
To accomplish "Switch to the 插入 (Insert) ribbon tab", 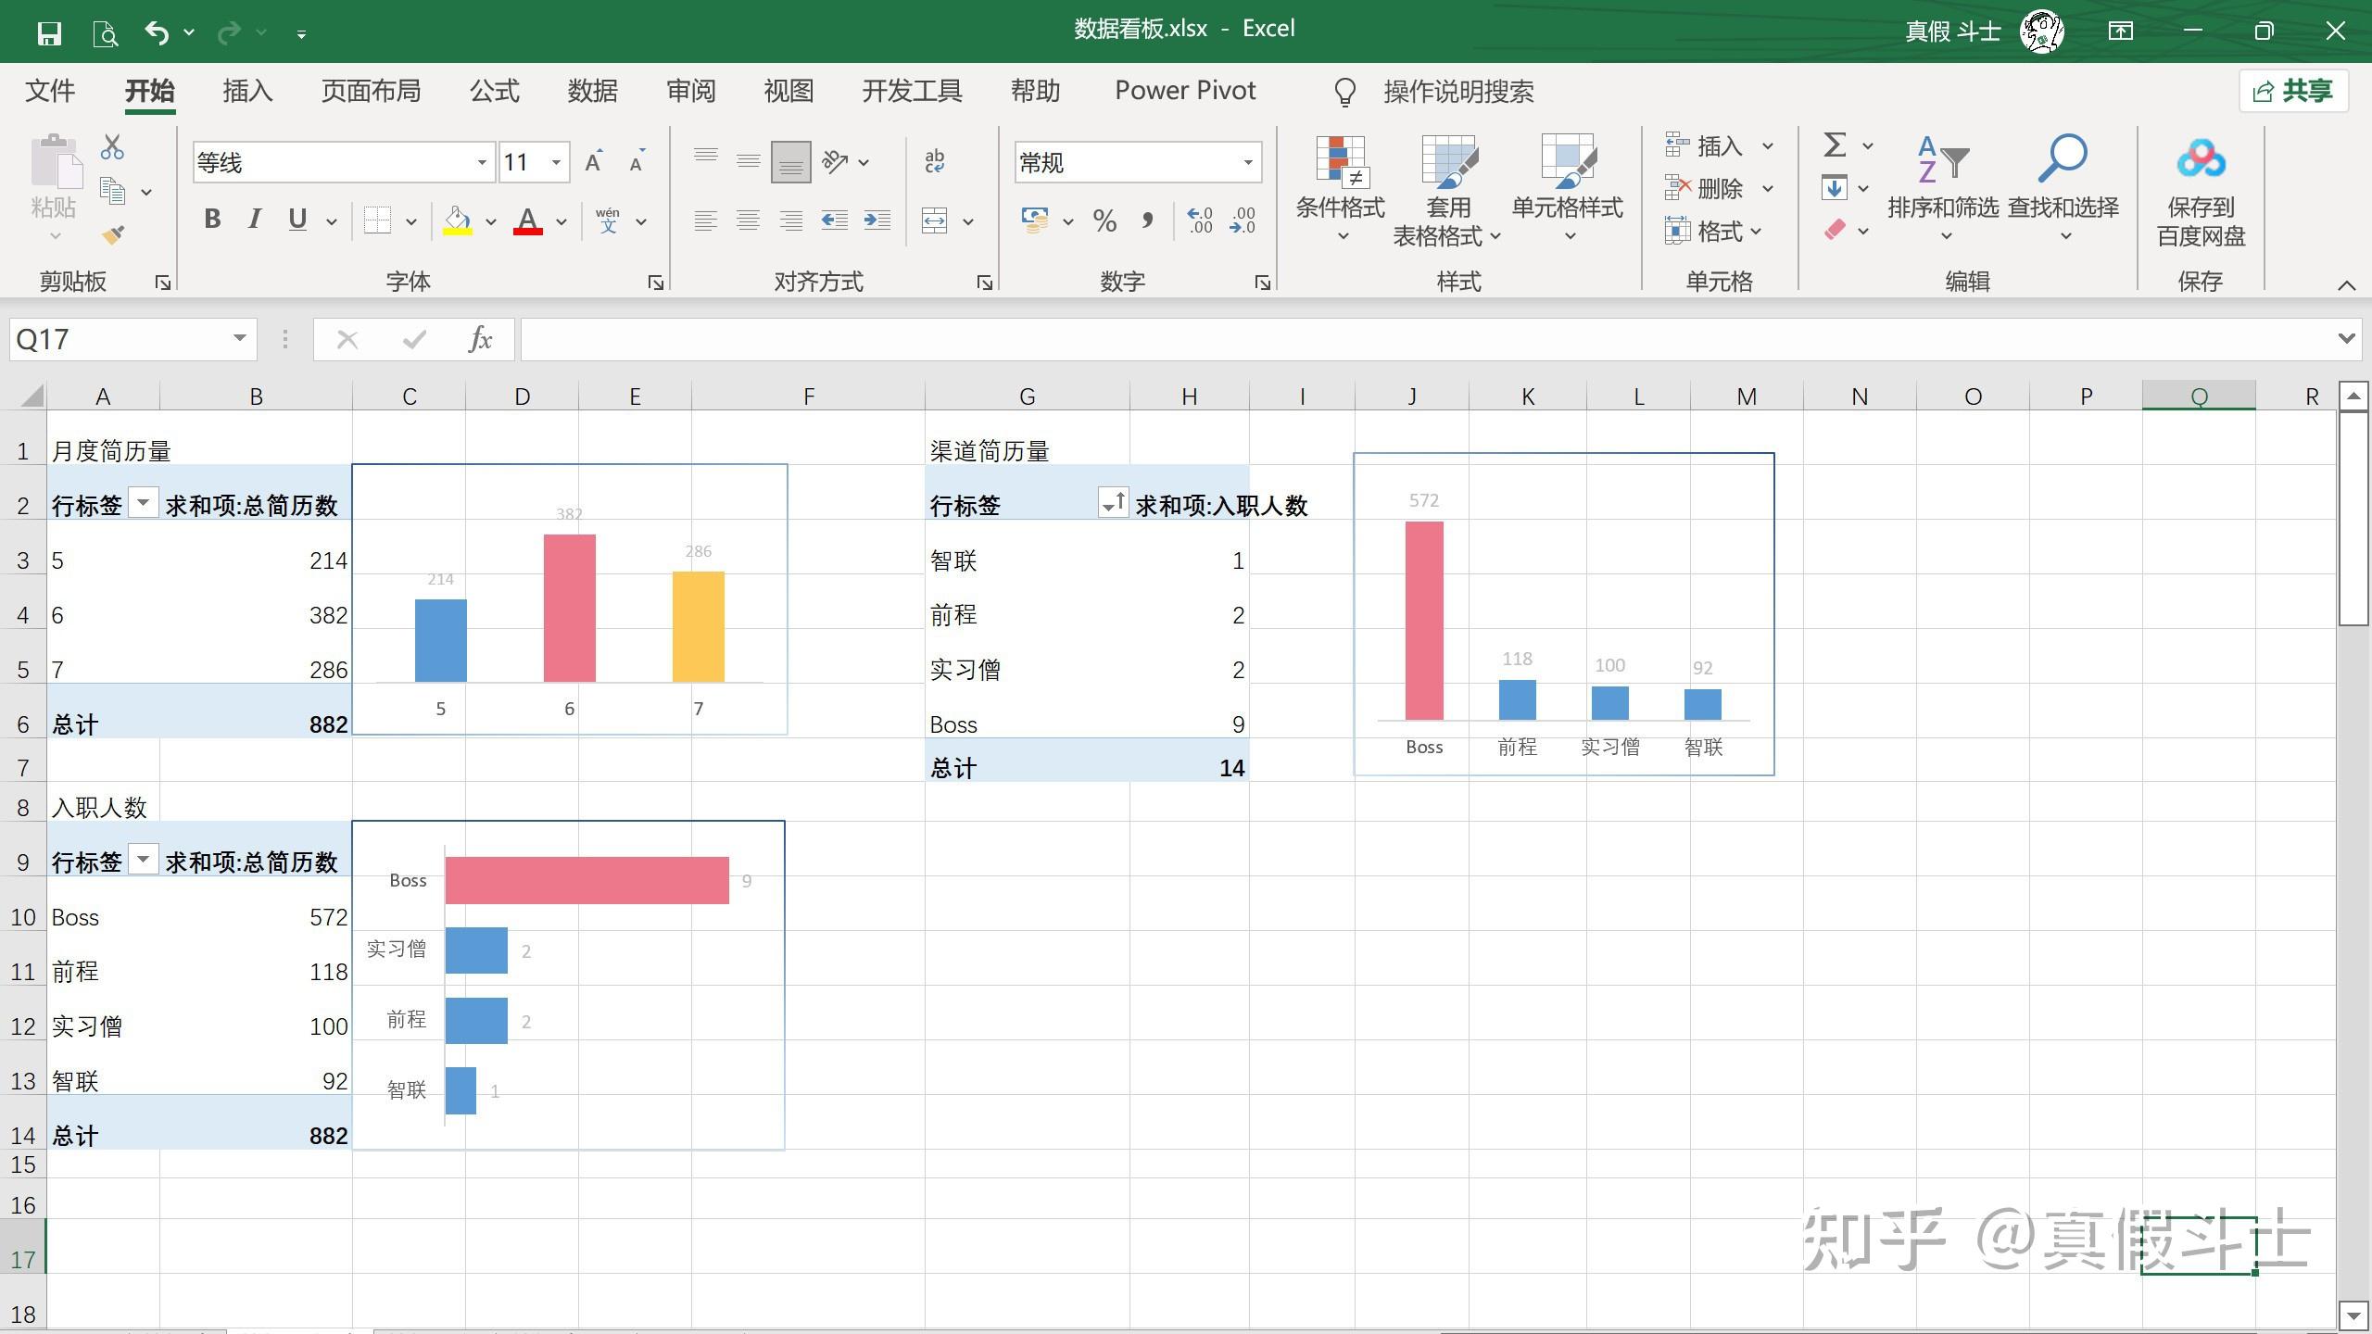I will click(247, 91).
